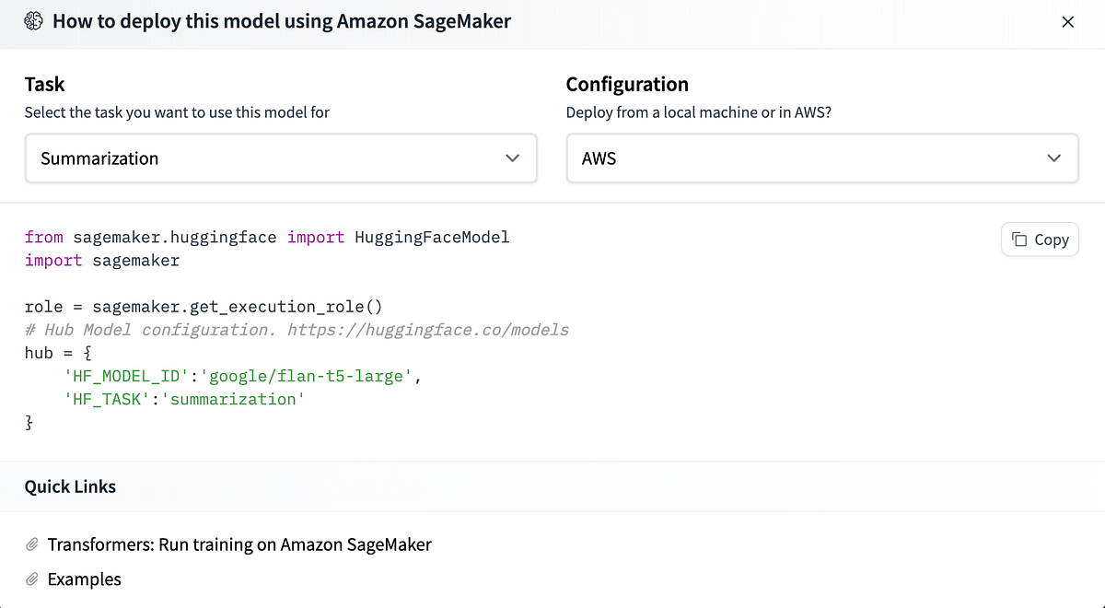
Task: Select the dialog title How to deploy
Action: click(x=281, y=20)
